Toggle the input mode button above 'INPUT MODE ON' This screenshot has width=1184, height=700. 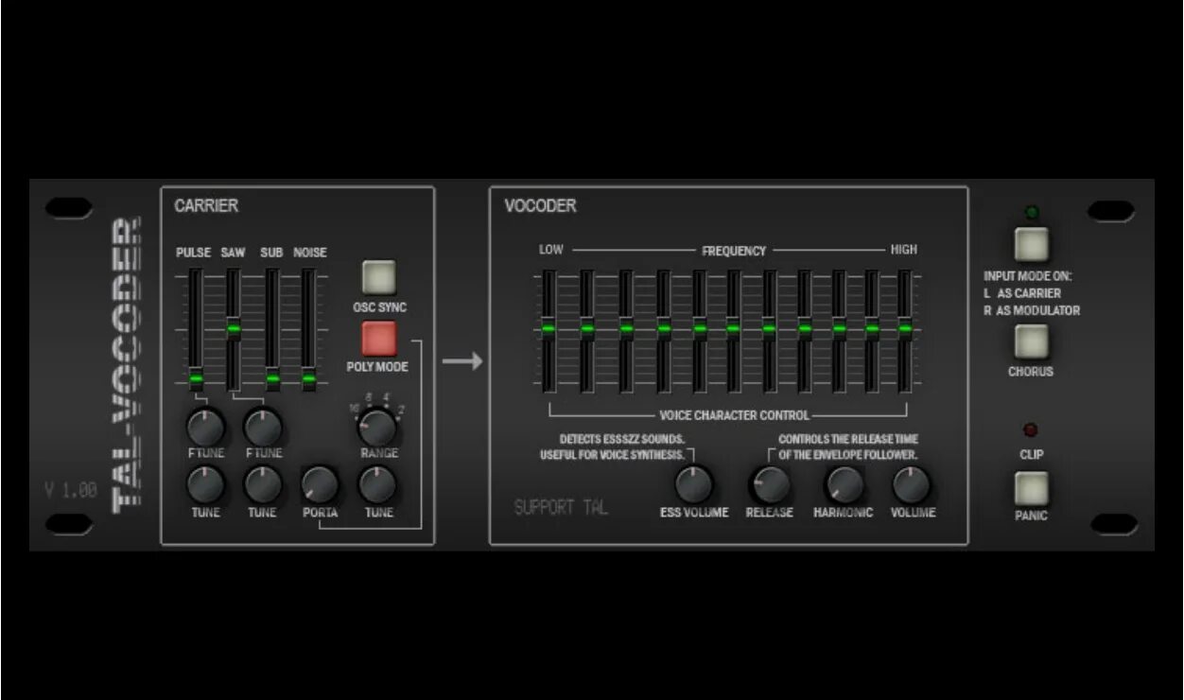tap(1032, 244)
